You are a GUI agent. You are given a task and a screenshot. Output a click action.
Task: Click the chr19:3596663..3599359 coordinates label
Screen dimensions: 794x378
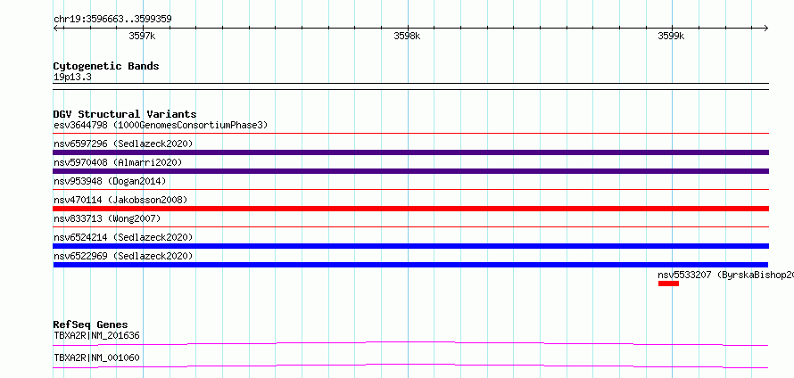coord(112,20)
